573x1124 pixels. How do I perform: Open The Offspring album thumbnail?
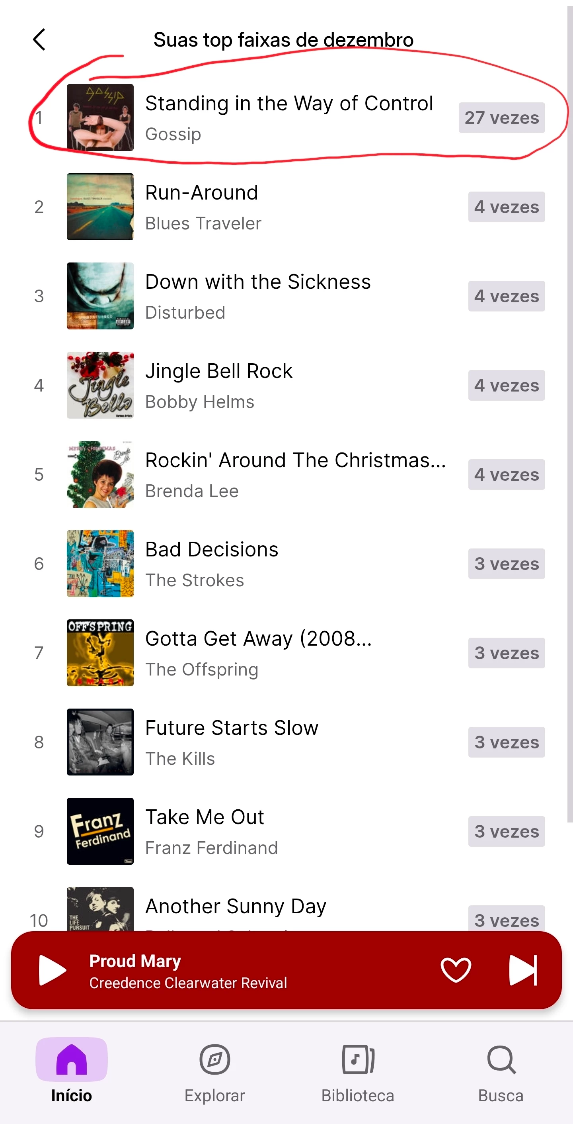[x=100, y=653]
